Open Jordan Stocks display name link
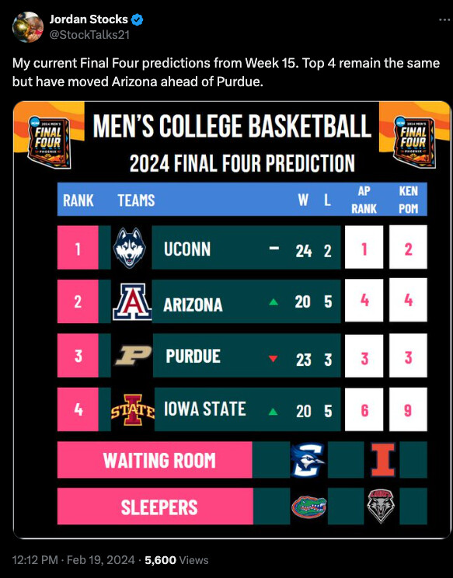 89,19
